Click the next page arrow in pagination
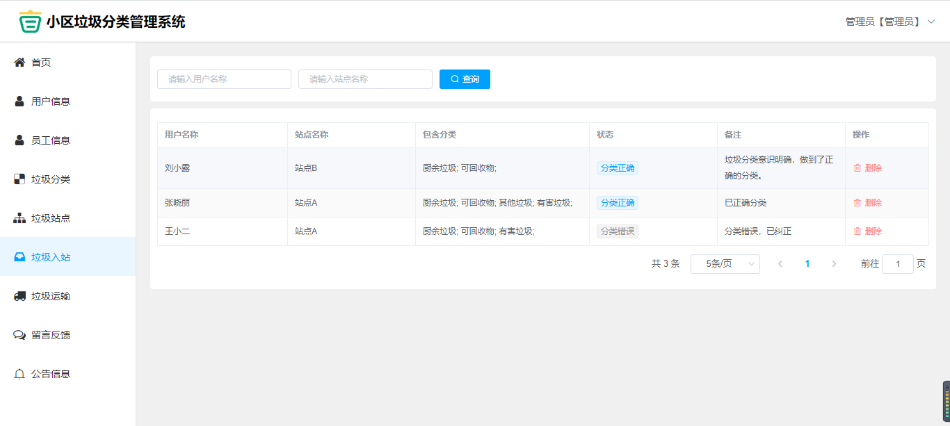This screenshot has height=426, width=950. (834, 264)
